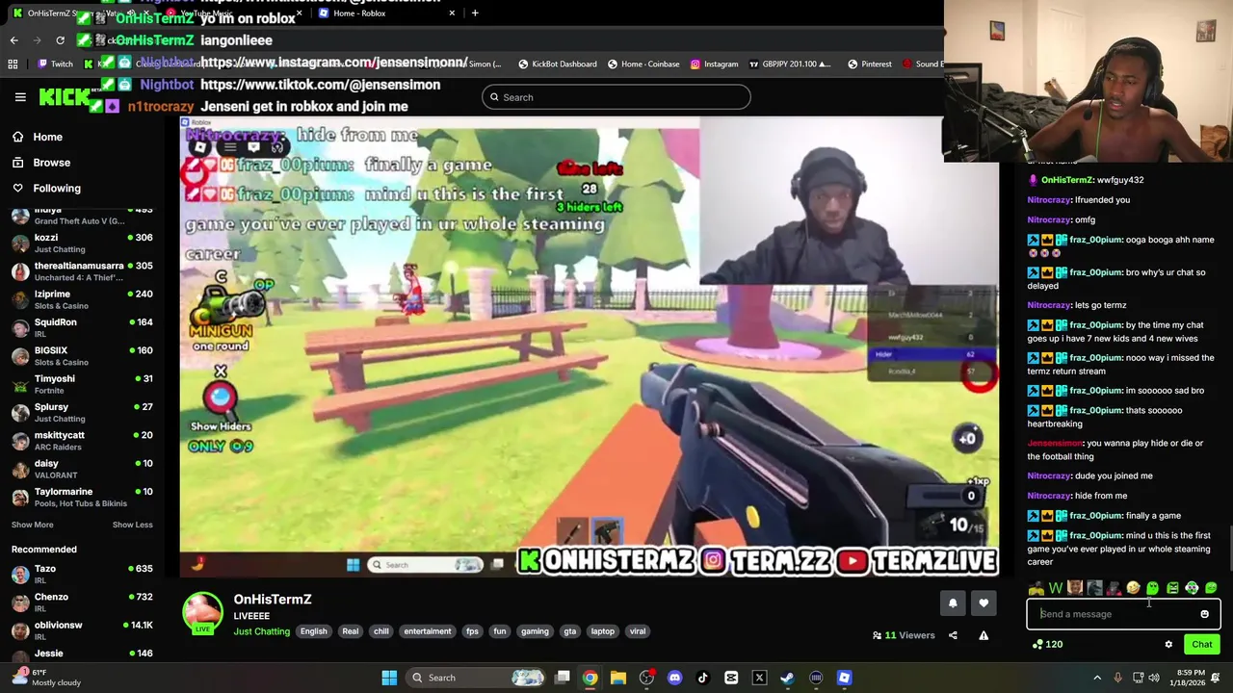Click the notification bell under the stream
The height and width of the screenshot is (693, 1233).
pos(953,603)
